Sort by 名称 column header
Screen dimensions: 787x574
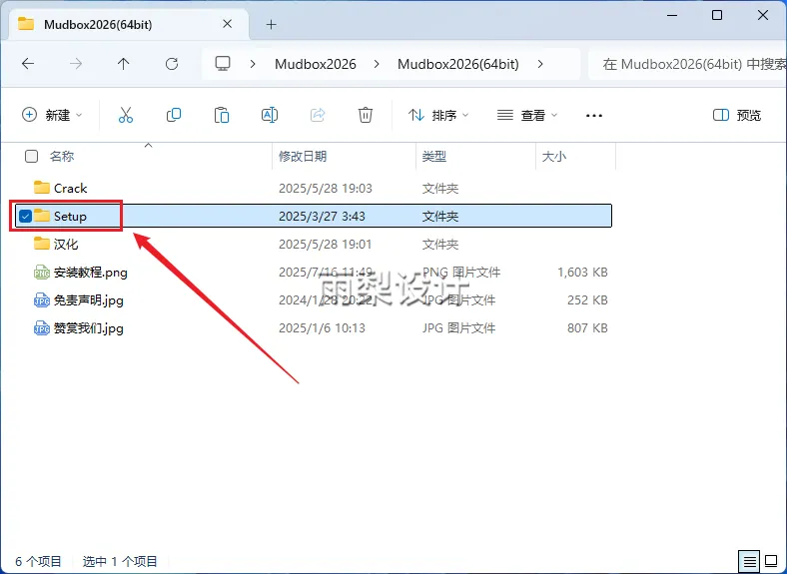62,156
